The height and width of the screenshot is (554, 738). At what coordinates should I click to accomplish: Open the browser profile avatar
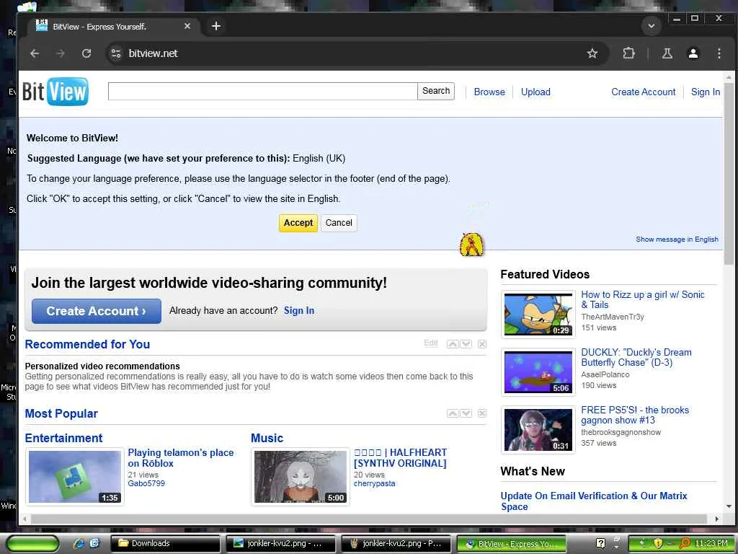[x=693, y=53]
